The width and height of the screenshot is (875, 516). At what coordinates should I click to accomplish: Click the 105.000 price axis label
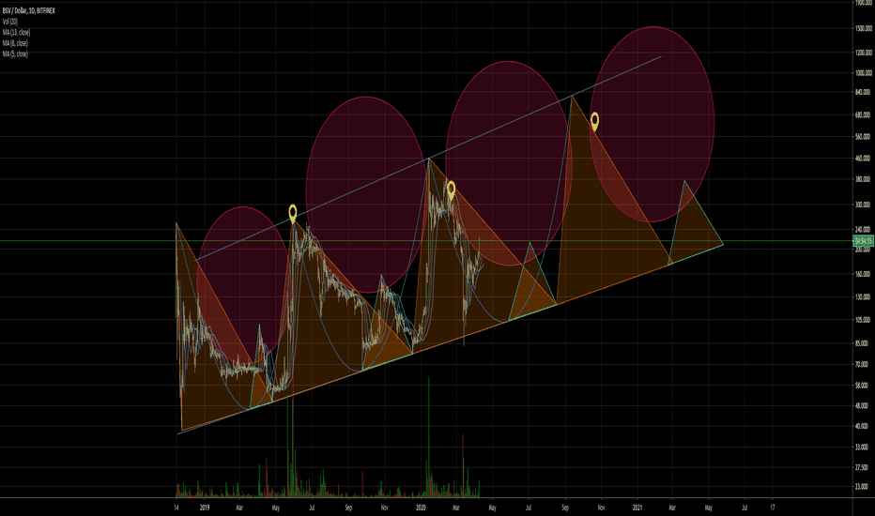point(863,320)
